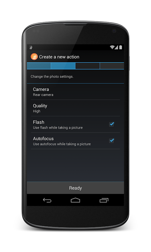Uncheck the Autofocus checkbox

(x=111, y=141)
